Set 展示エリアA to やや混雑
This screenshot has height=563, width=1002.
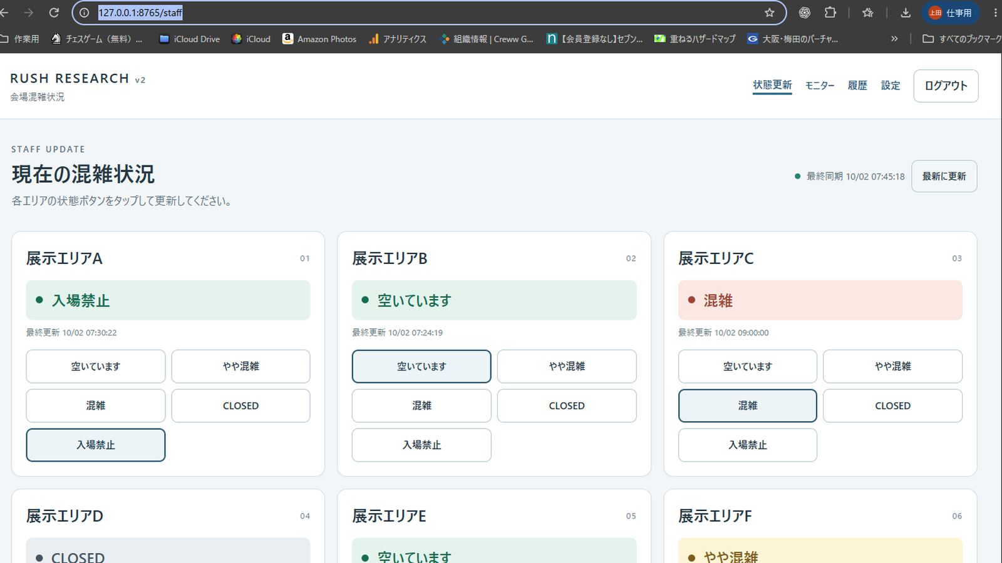240,367
